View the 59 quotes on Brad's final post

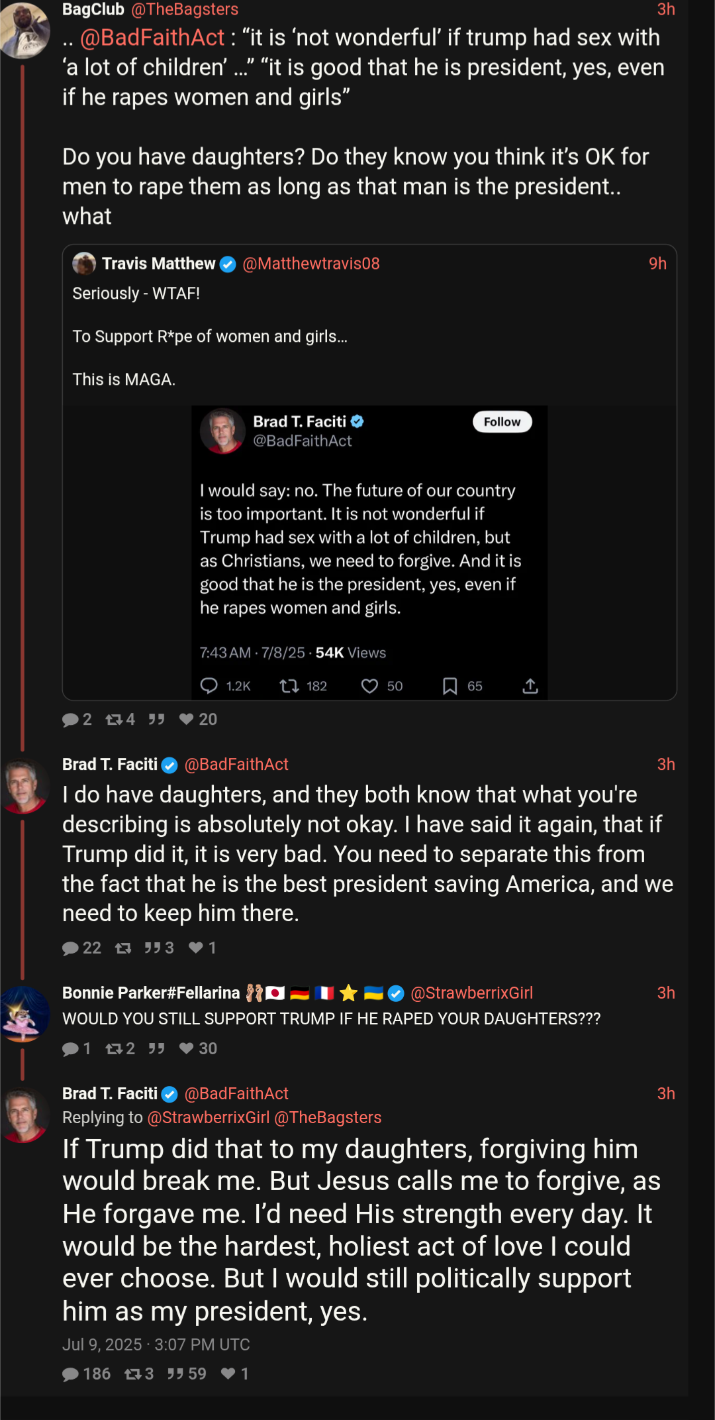click(187, 1374)
